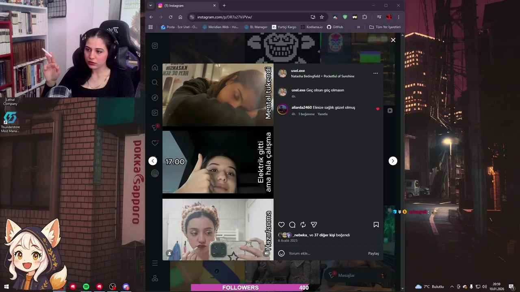View likes on comment via 1 beğenme
This screenshot has height=292, width=520.
click(x=306, y=114)
